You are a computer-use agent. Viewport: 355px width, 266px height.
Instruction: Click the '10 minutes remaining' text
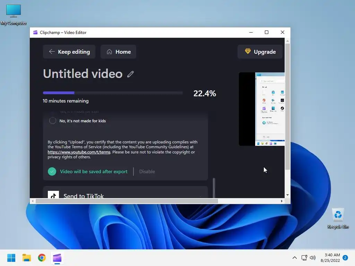tap(66, 101)
